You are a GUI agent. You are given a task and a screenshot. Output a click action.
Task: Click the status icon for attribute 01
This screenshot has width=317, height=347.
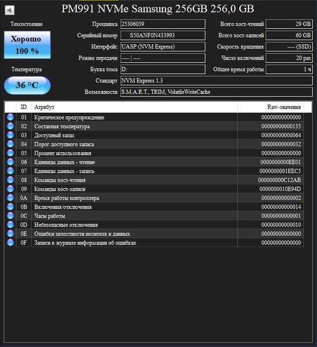(10, 117)
